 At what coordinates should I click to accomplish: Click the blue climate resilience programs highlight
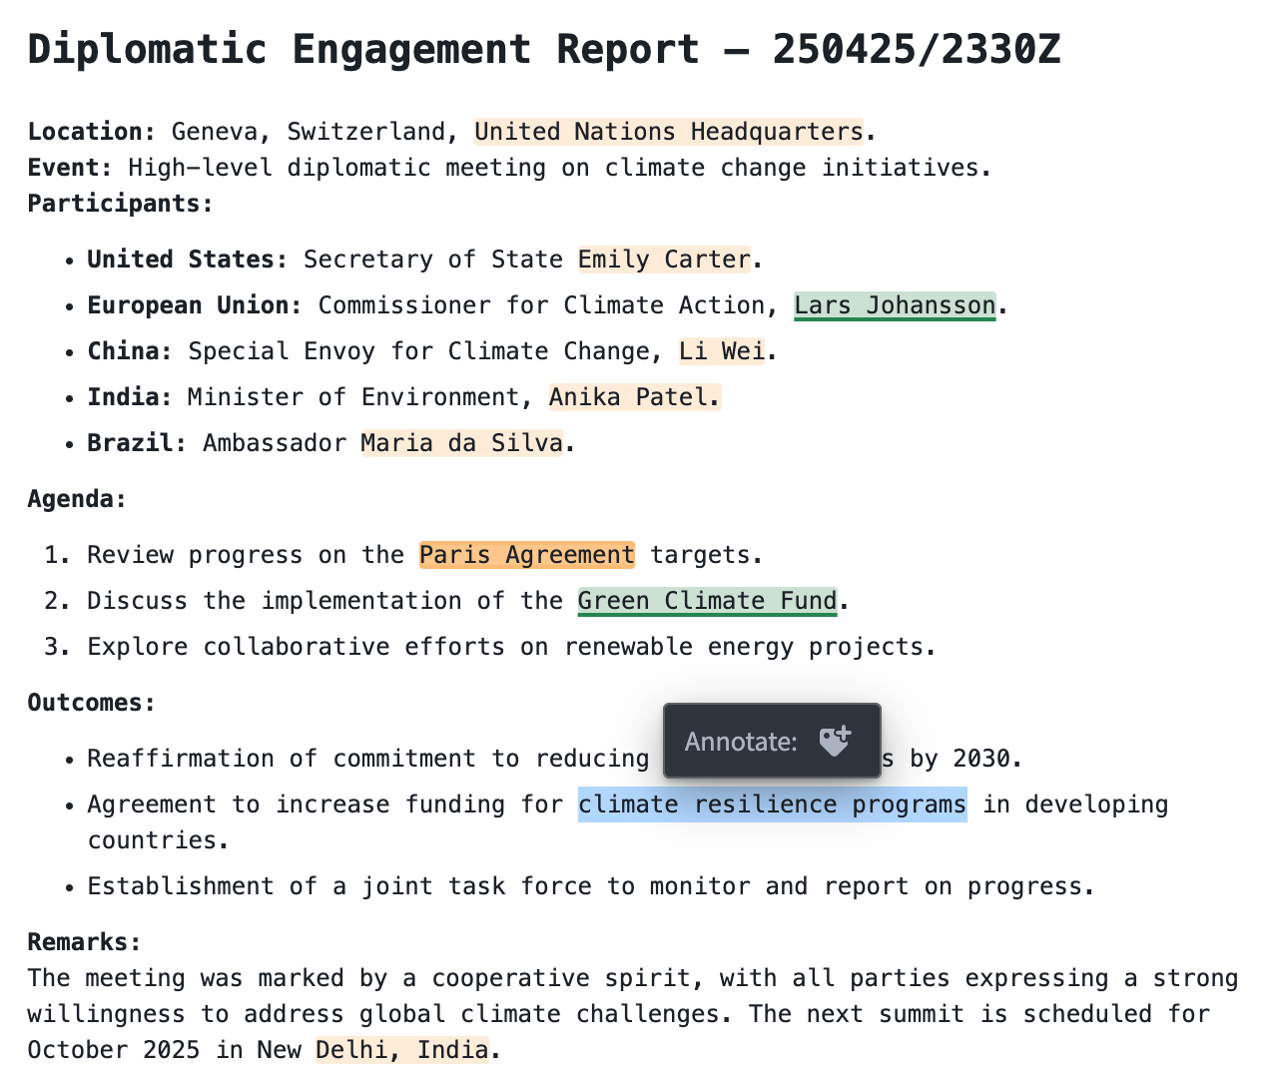tap(772, 804)
